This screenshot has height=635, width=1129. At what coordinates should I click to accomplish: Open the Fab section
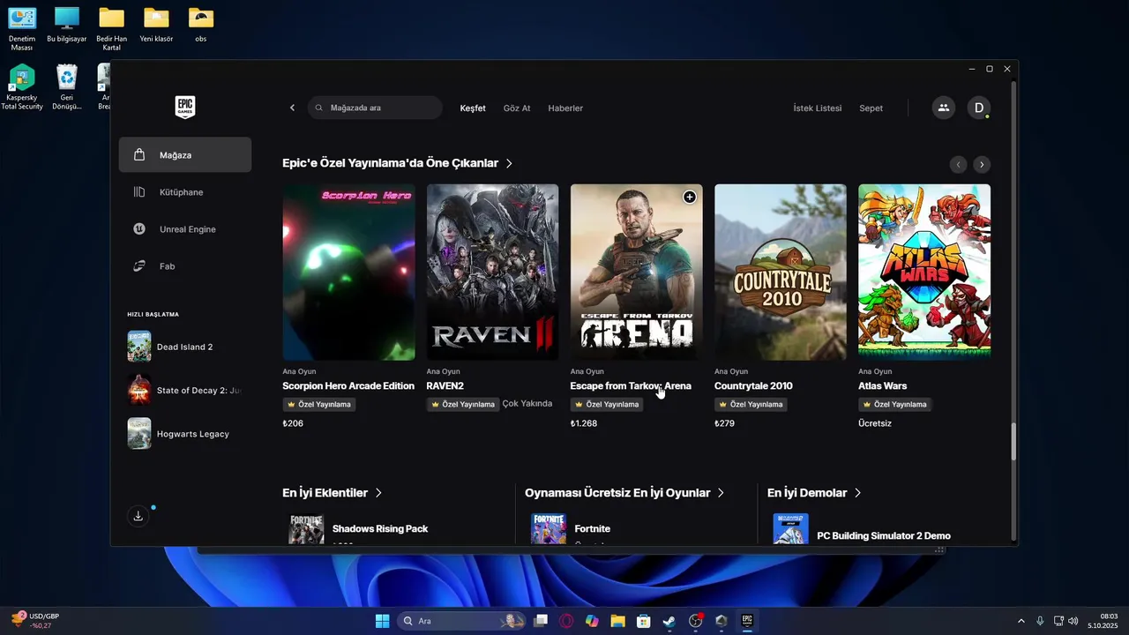click(x=185, y=266)
